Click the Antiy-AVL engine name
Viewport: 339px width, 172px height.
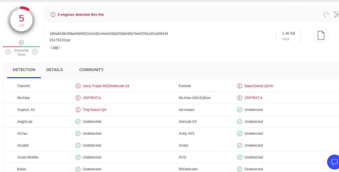click(x=187, y=134)
